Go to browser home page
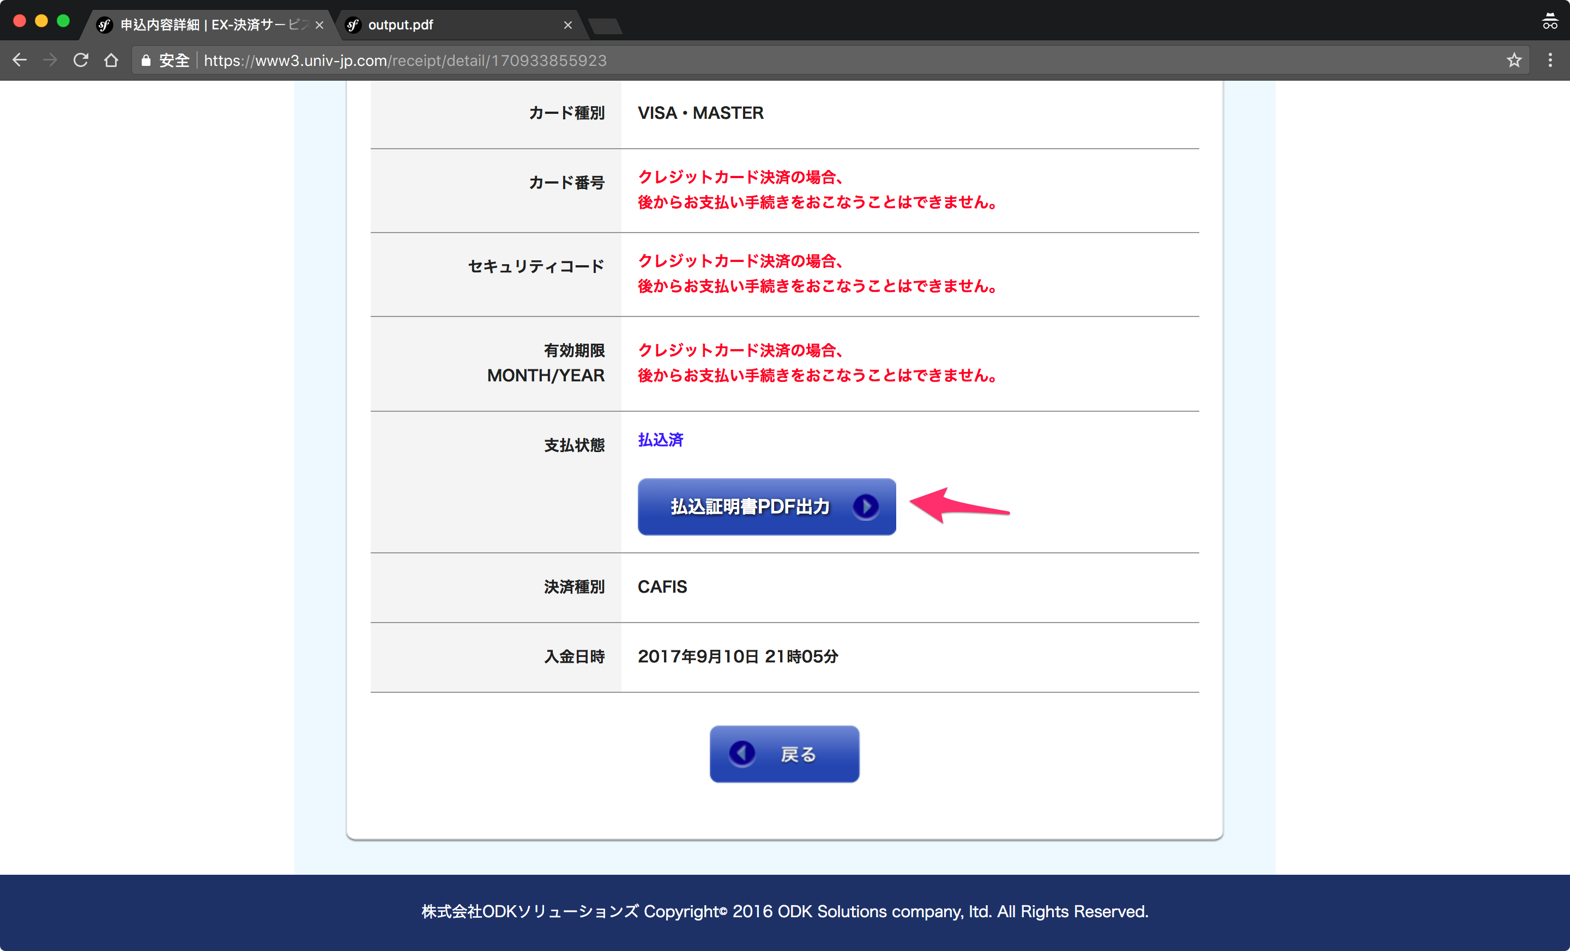This screenshot has width=1570, height=951. (x=112, y=60)
